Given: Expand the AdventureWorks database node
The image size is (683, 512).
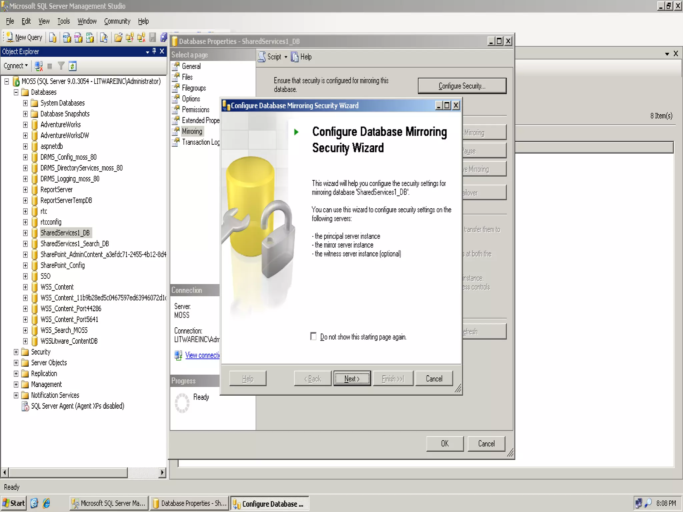Looking at the screenshot, I should (x=25, y=125).
